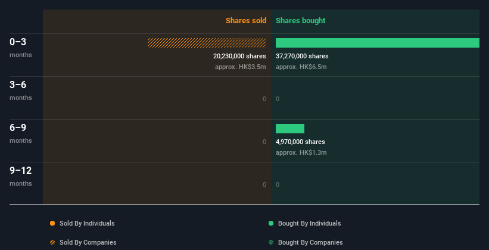Click the hatched Sold By Companies legend icon
Image resolution: width=489 pixels, height=250 pixels.
click(52, 242)
